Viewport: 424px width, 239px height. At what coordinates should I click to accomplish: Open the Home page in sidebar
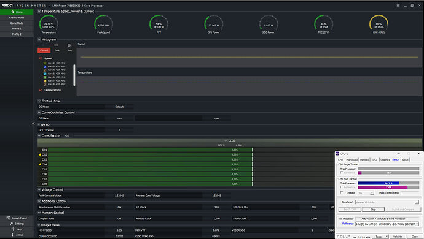(17, 12)
